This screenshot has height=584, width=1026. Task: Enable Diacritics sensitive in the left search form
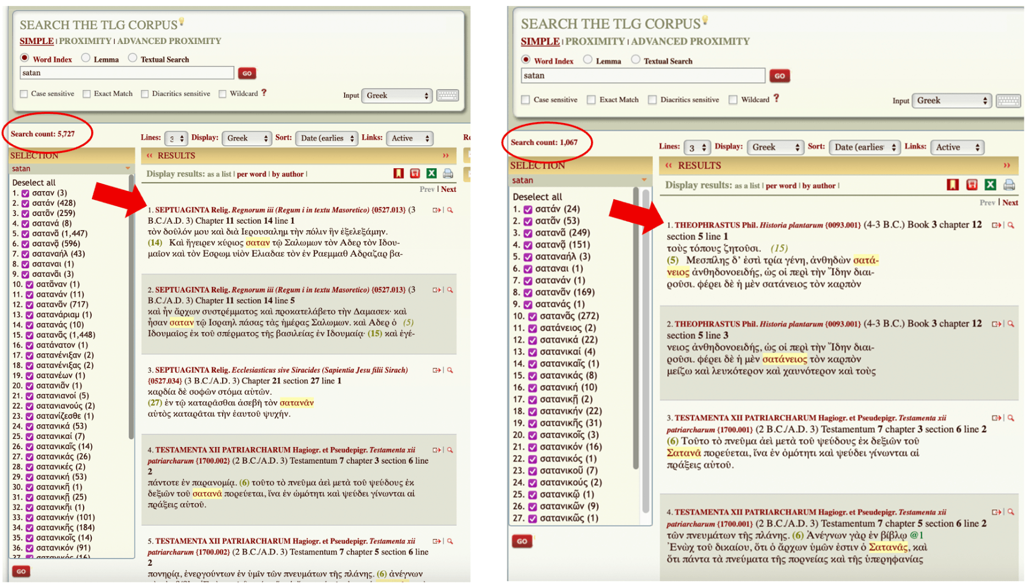click(x=145, y=94)
